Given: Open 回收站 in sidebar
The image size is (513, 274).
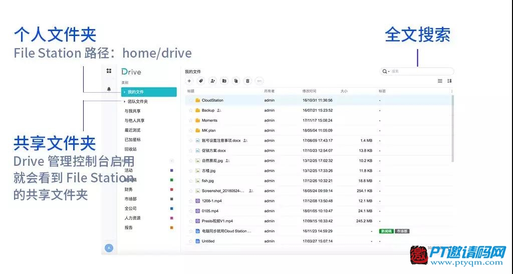Looking at the screenshot, I should click(x=131, y=149).
